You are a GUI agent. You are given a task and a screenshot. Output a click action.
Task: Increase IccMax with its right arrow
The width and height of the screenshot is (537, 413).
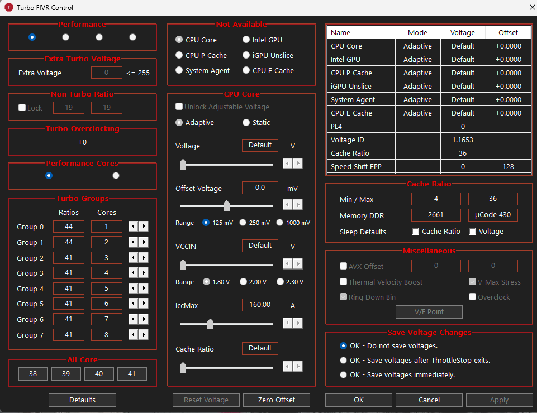tap(298, 323)
